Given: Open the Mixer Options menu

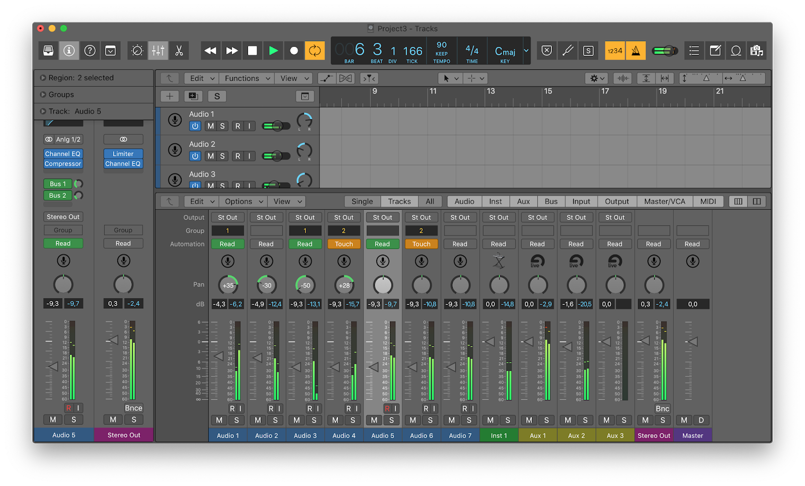Looking at the screenshot, I should (x=244, y=201).
